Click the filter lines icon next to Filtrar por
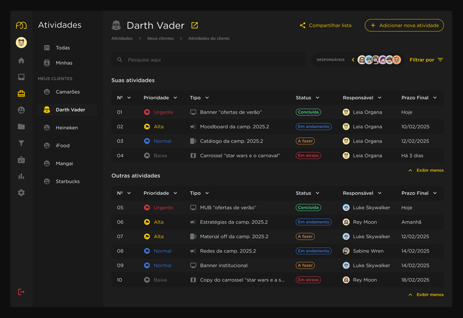This screenshot has width=463, height=318. point(441,60)
